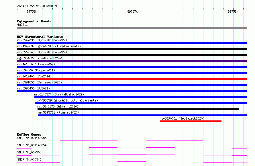Viewport: 255px width, 166px height.
Task: Open variant nsv6140374 (ByrskaBishop2022) label
Action: (x=59, y=94)
